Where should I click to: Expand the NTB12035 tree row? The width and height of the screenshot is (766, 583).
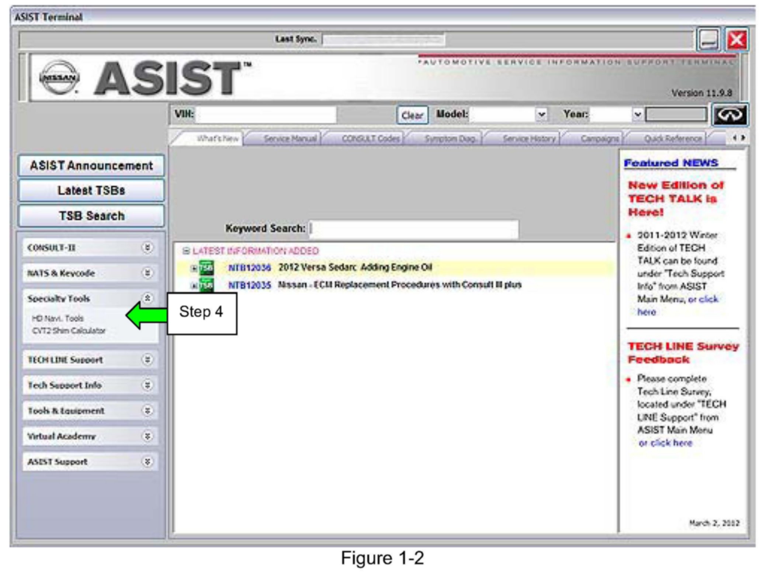tap(194, 286)
